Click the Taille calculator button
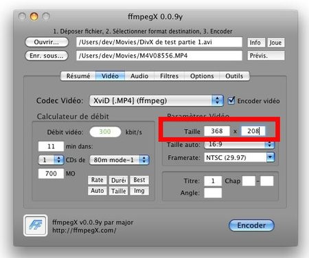Screen dimensions: 309x258 [118, 191]
